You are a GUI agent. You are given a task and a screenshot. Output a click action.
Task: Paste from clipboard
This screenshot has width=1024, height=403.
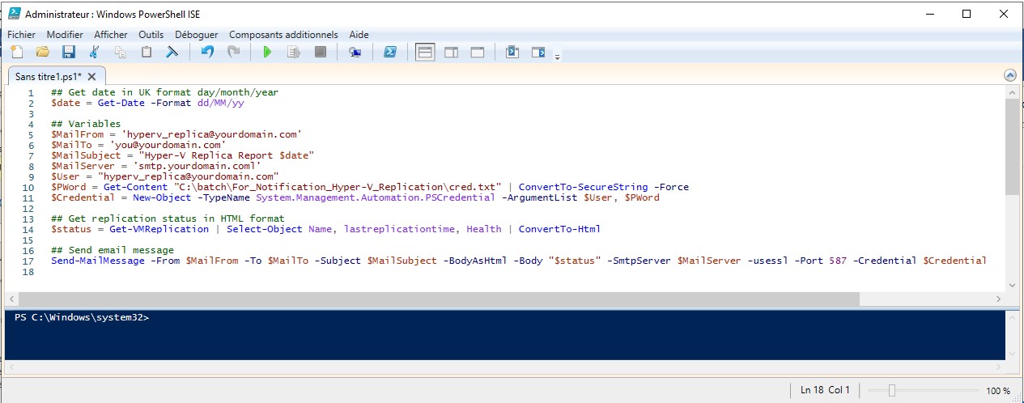tap(146, 53)
